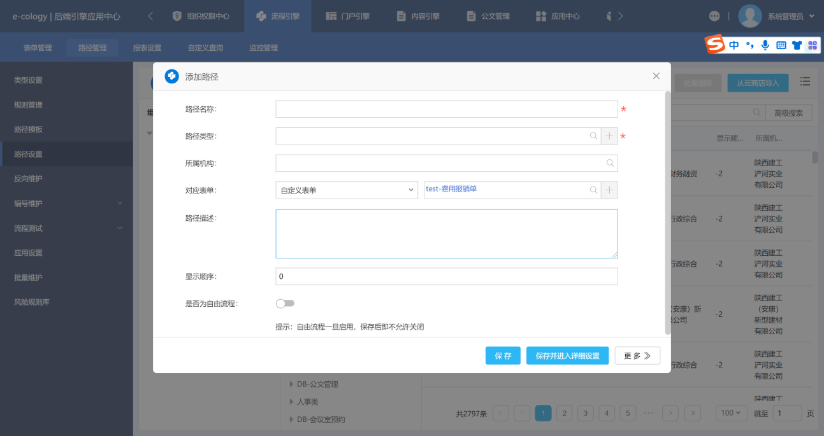824x436 pixels.
Task: Click the list view icon at top right
Action: [806, 81]
